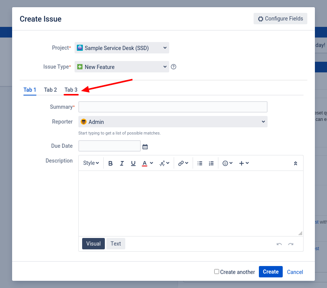
Task: Collapse the editor toolbar chevrons
Action: click(296, 164)
